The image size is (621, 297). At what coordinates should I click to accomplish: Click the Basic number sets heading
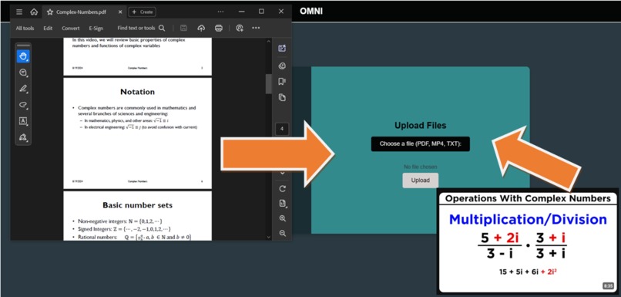coord(137,205)
